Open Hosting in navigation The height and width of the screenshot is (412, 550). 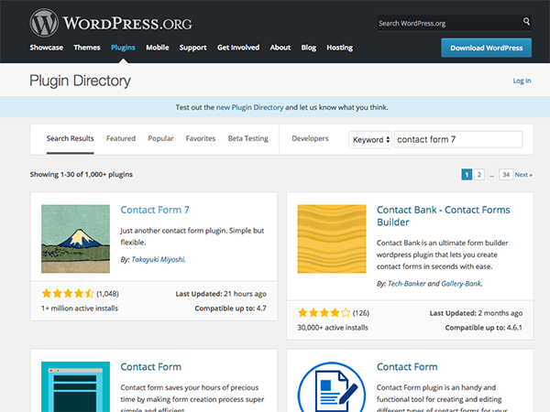(339, 48)
